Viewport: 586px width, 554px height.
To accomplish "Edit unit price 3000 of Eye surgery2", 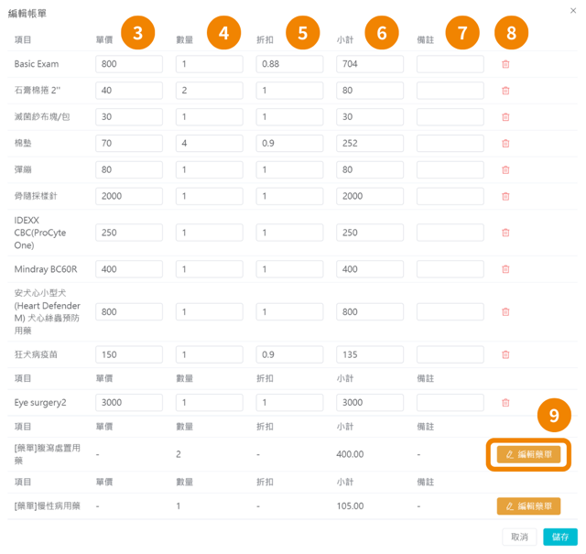I will pos(129,403).
